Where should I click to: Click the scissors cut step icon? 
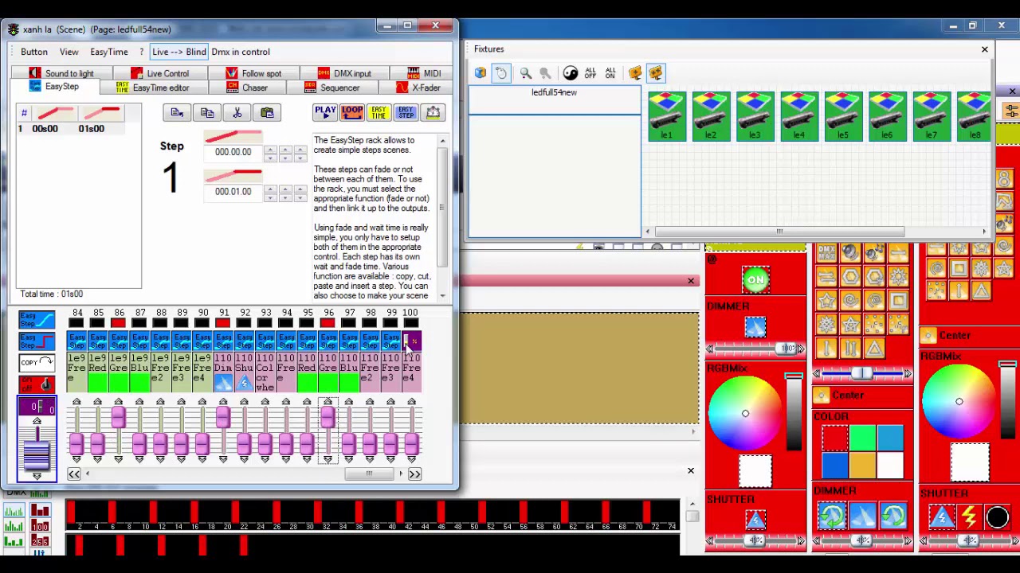(237, 112)
